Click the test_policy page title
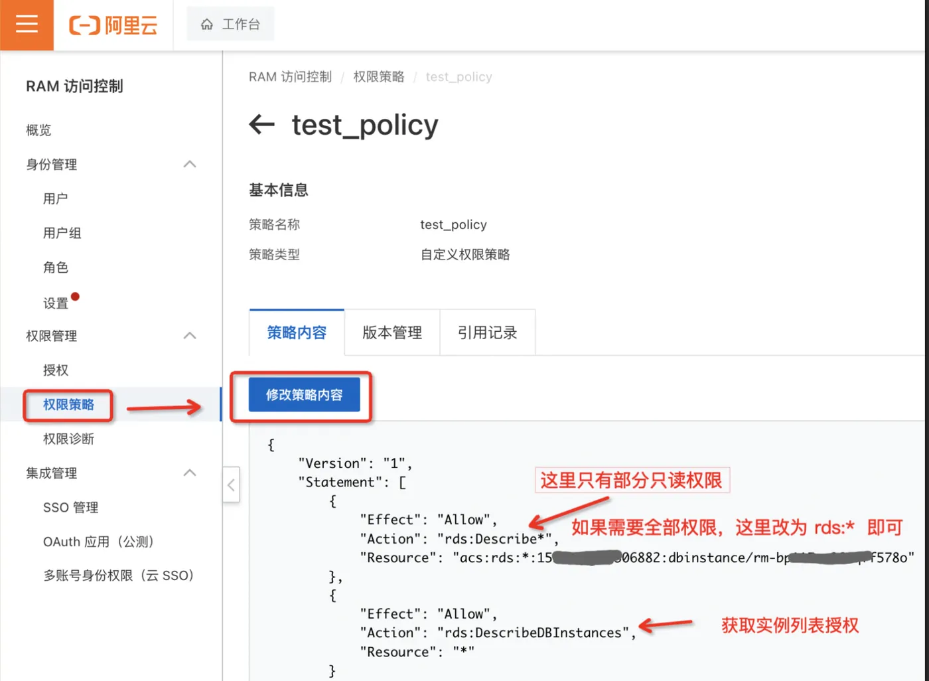The width and height of the screenshot is (929, 681). pos(365,125)
